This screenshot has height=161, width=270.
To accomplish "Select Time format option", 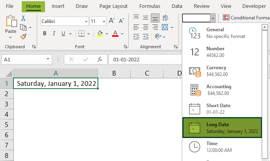I will click(x=222, y=147).
